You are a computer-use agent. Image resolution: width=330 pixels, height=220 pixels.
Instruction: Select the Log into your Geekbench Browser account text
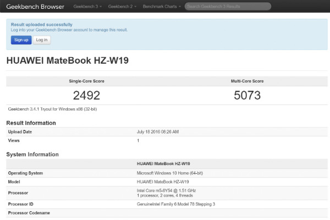pyautogui.click(x=69, y=30)
